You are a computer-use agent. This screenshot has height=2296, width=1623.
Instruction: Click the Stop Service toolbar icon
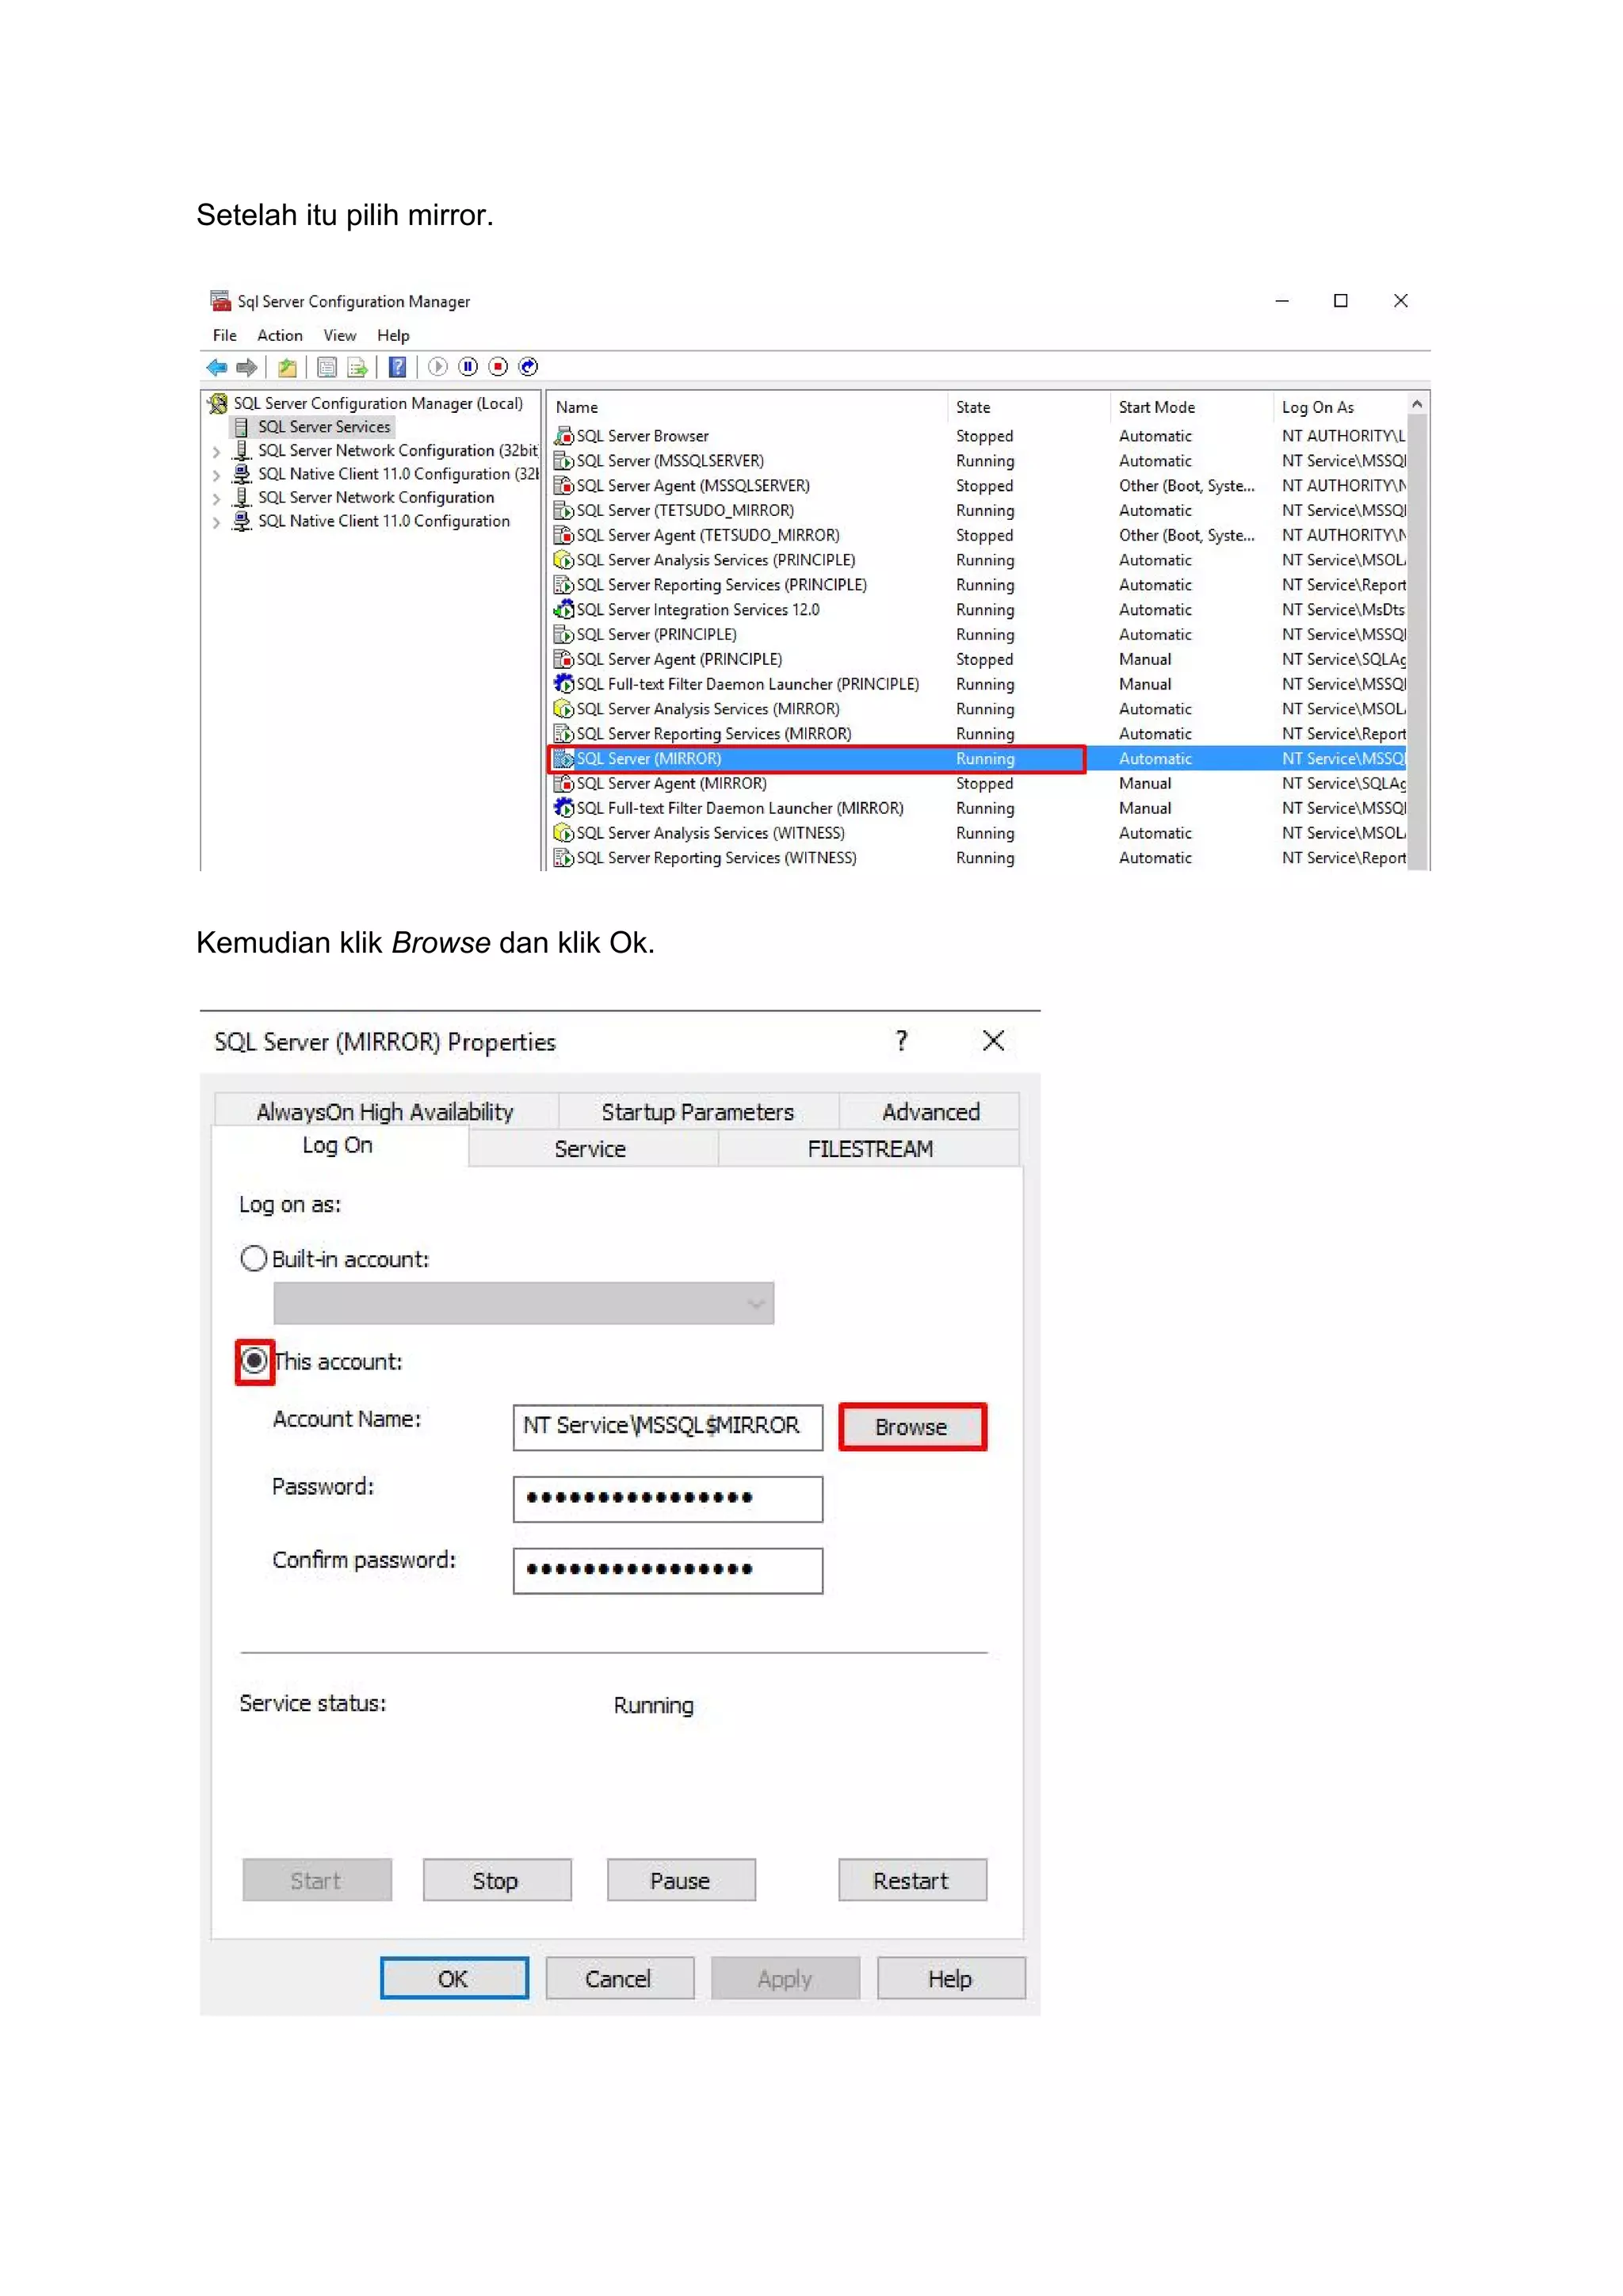click(x=498, y=367)
